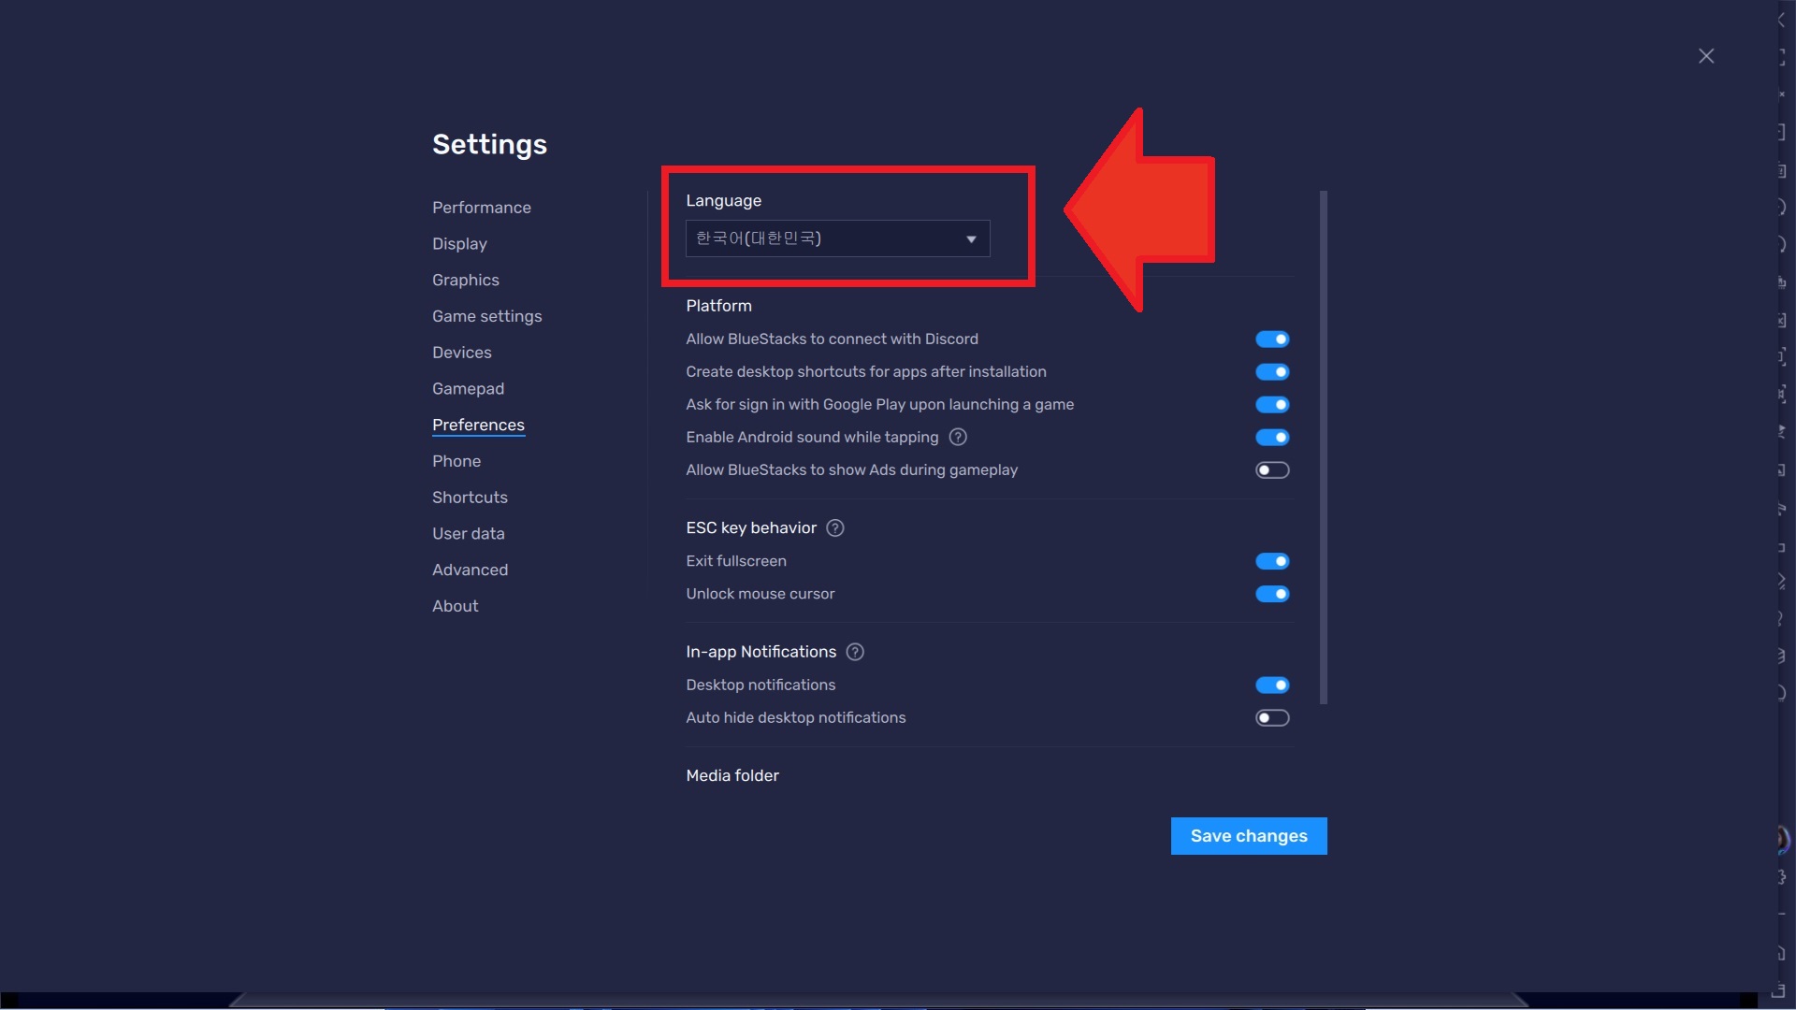Click the "Language" heading
This screenshot has width=1796, height=1010.
click(723, 201)
